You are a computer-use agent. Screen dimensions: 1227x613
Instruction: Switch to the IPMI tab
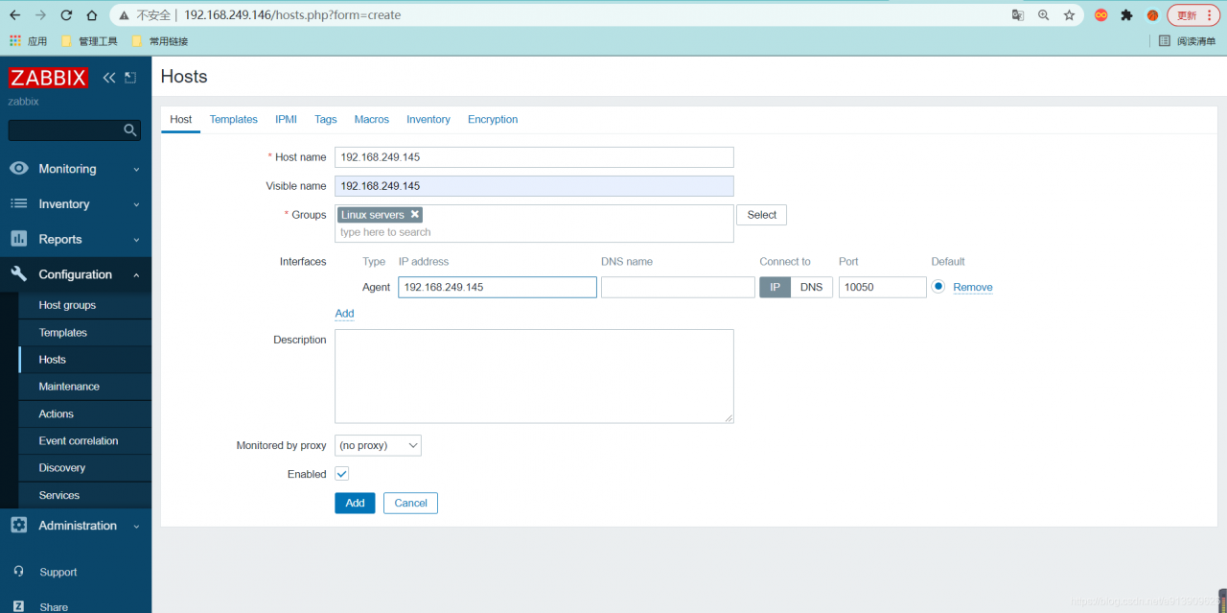(286, 119)
